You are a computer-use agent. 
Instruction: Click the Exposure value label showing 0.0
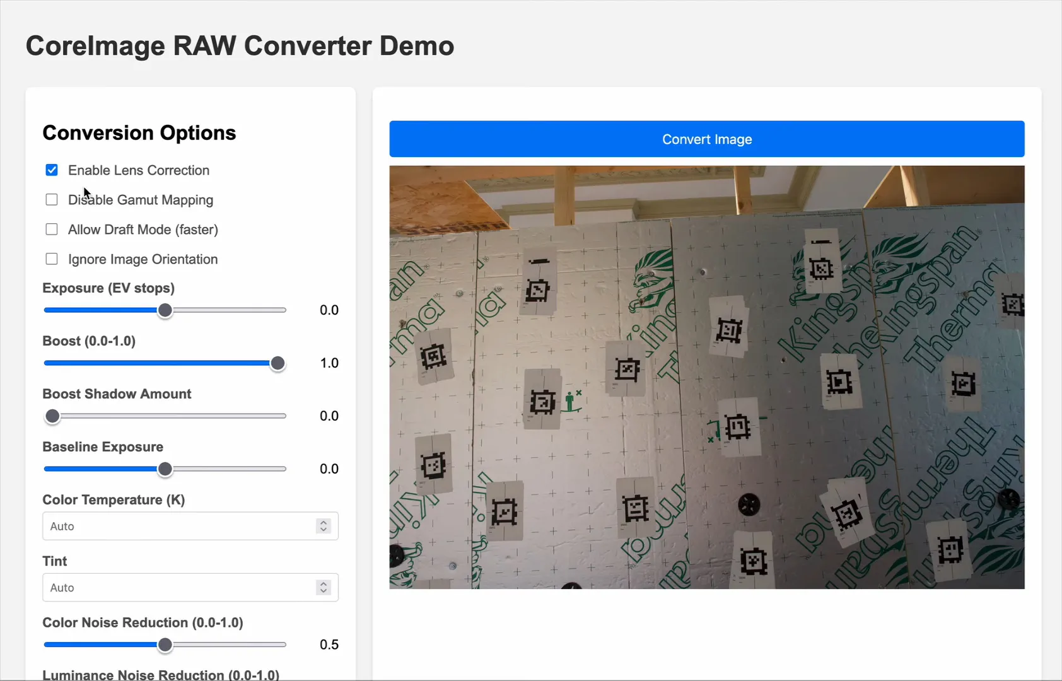point(328,310)
